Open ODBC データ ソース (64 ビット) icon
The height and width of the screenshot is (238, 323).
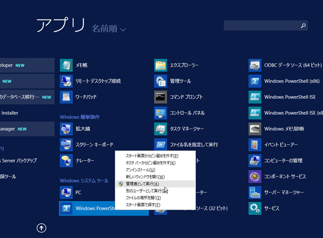click(255, 65)
